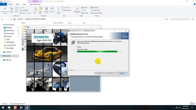This screenshot has height=110, width=196.
Task: Click This PC in address bar
Action: click(20, 19)
